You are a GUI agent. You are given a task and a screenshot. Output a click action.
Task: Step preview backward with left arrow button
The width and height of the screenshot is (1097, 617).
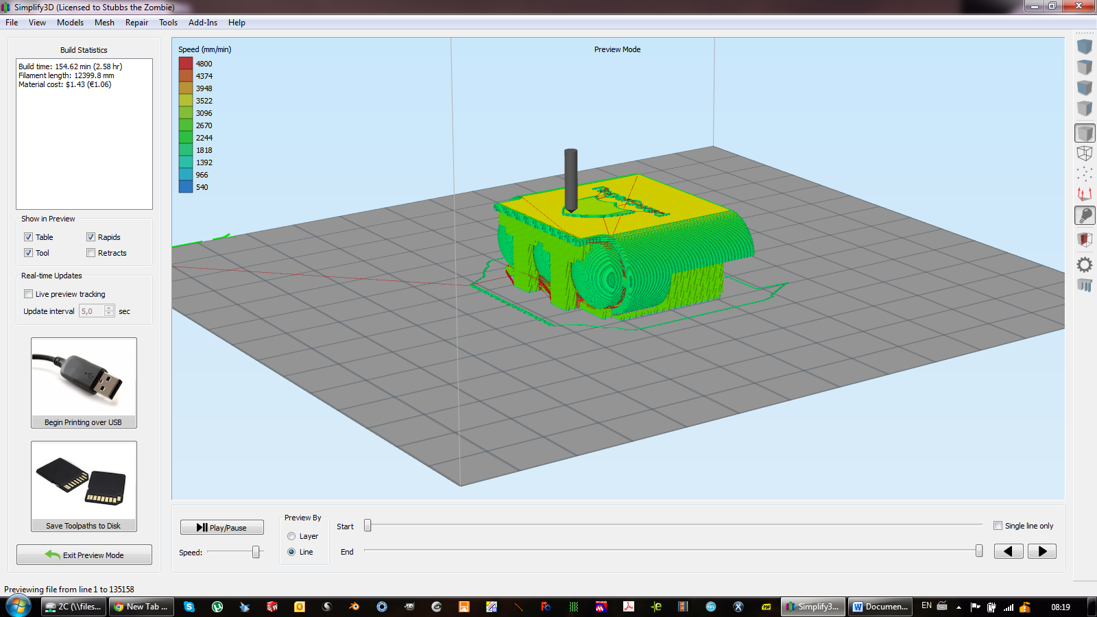(x=1009, y=551)
